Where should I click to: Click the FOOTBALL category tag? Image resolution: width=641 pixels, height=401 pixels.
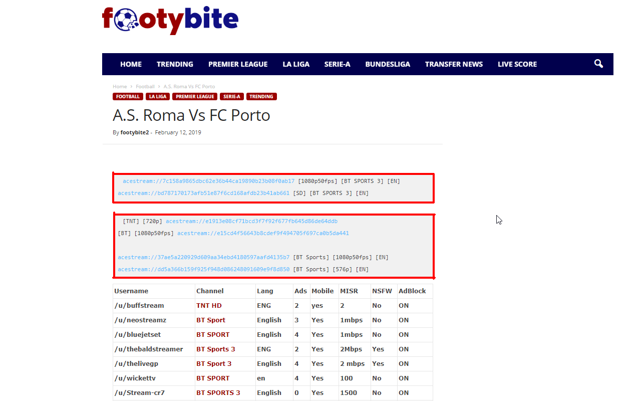click(128, 96)
